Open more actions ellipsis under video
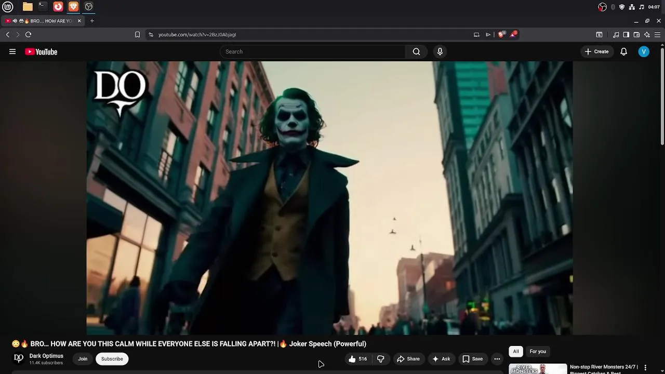The image size is (665, 374). tap(497, 359)
